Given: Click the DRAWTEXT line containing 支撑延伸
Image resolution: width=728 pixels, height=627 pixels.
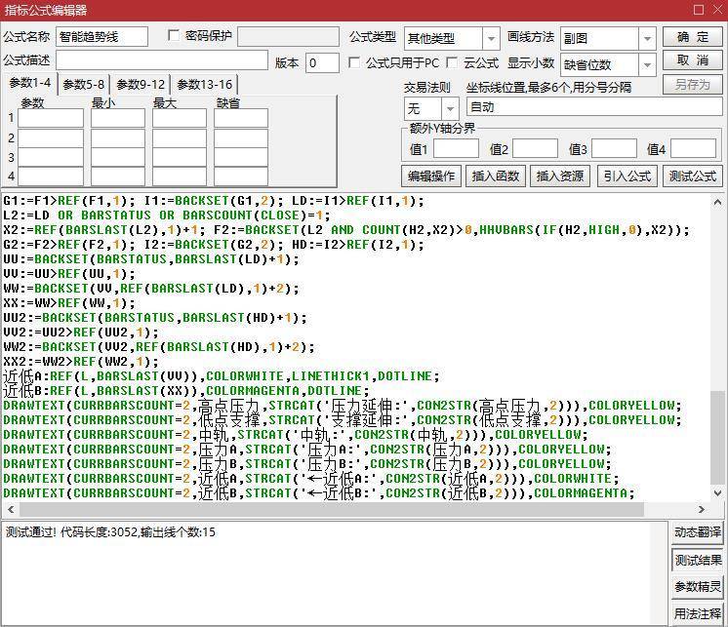Looking at the screenshot, I should [343, 420].
